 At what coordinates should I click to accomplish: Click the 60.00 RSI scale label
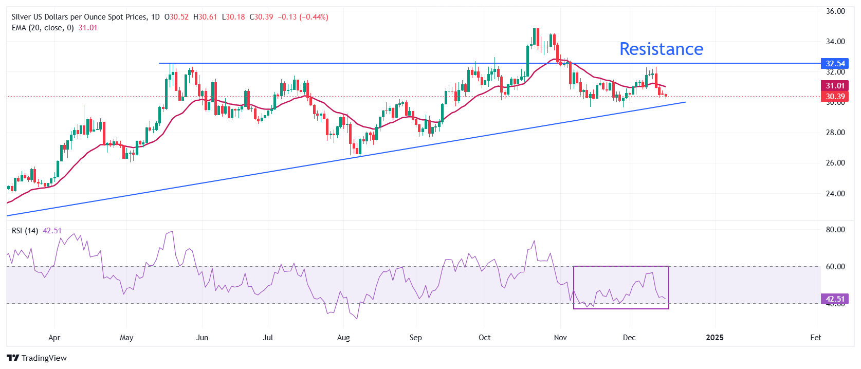[x=835, y=267]
